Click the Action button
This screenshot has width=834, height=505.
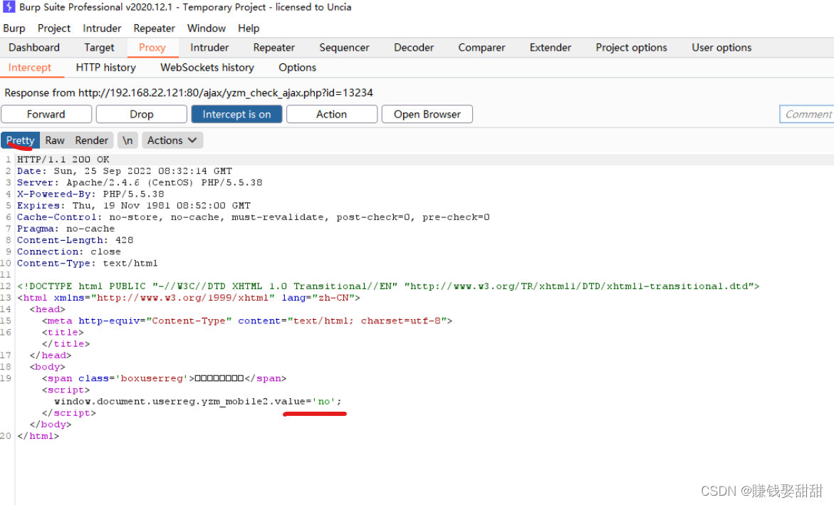point(331,115)
